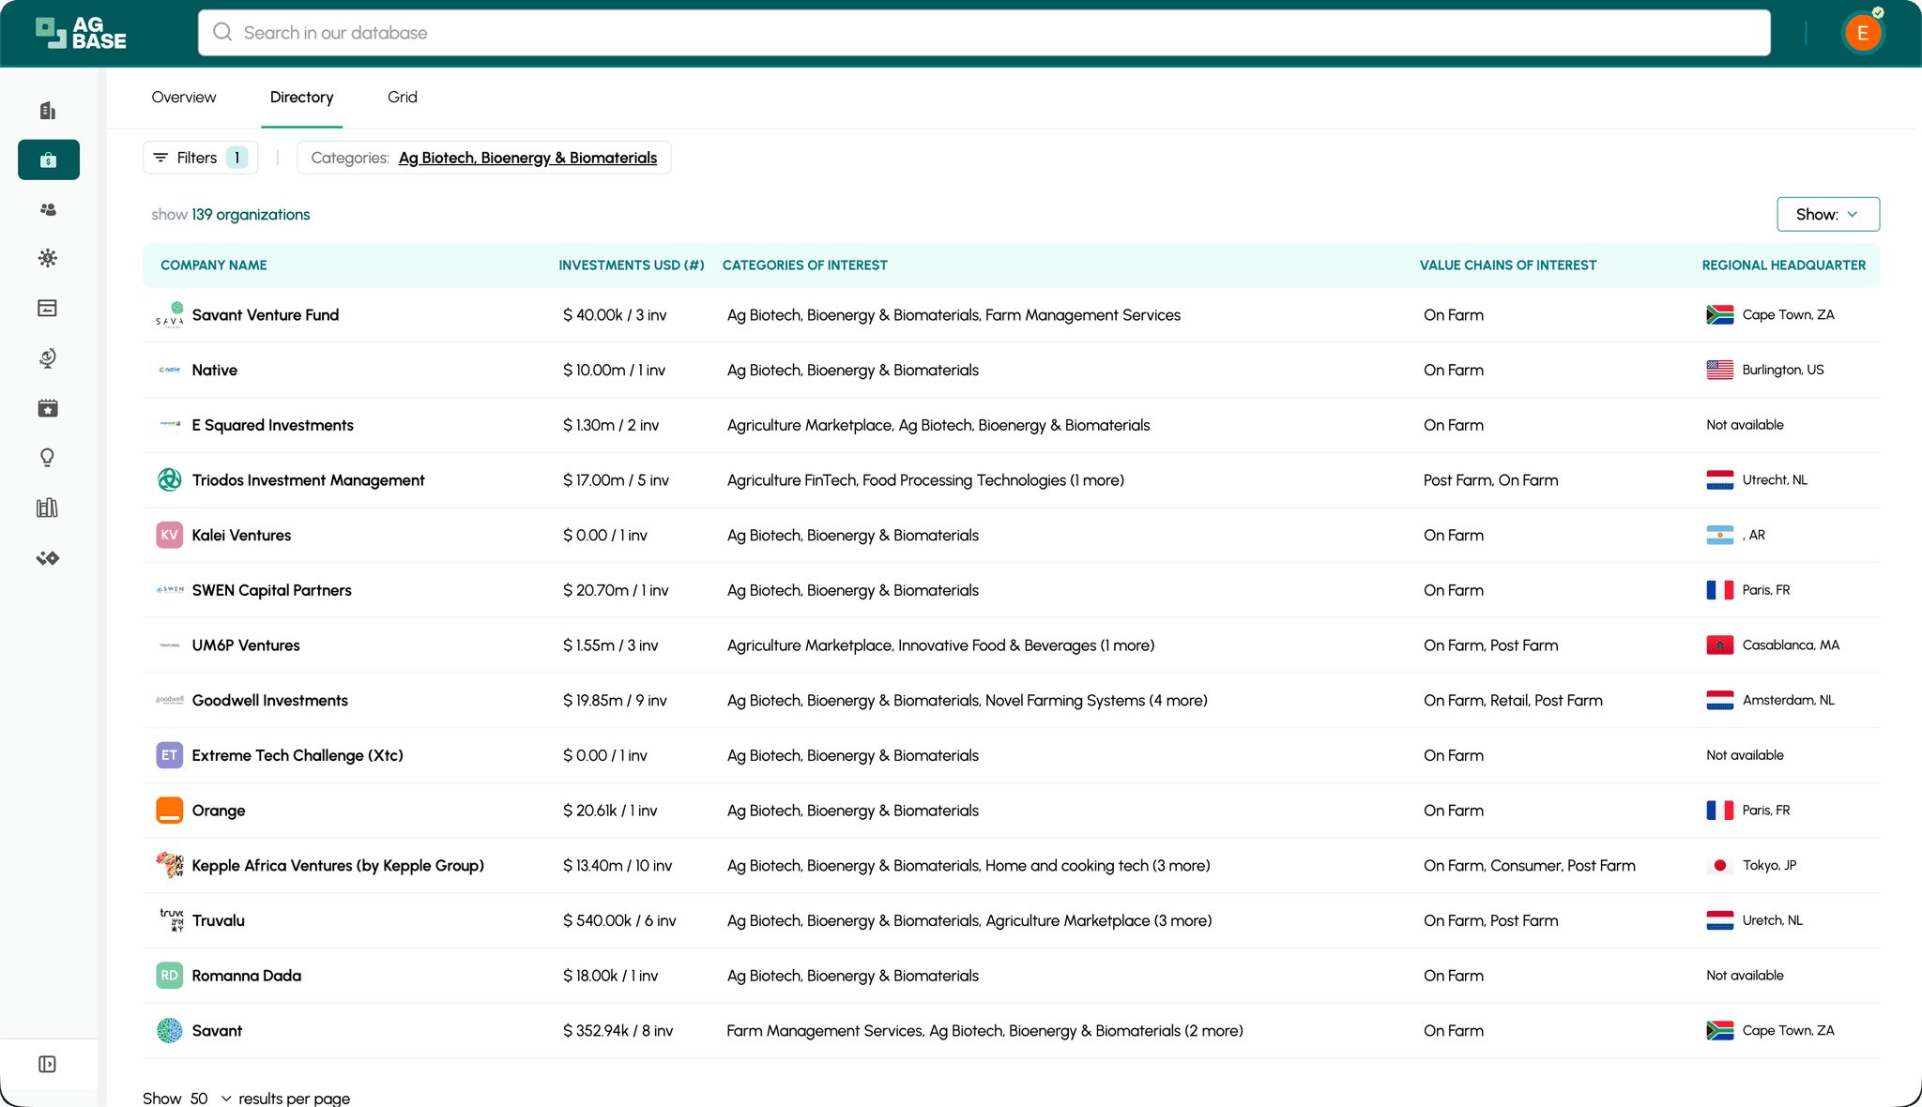Open the results per page dropdown

click(x=211, y=1098)
